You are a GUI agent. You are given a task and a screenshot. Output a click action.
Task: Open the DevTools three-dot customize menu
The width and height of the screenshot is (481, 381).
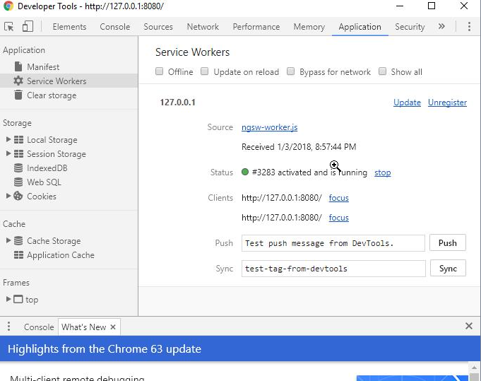(x=469, y=27)
